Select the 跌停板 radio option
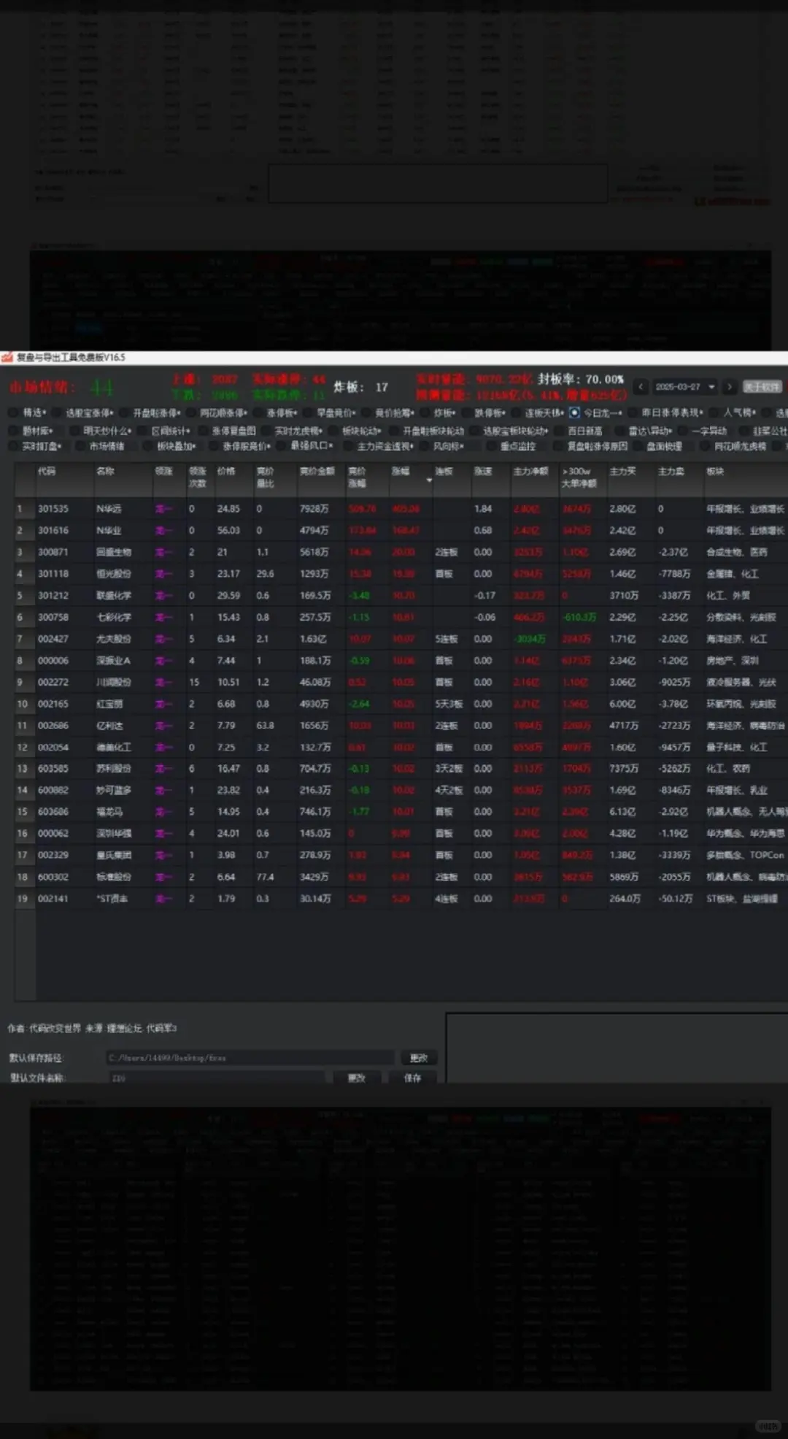788x1439 pixels. [x=483, y=412]
